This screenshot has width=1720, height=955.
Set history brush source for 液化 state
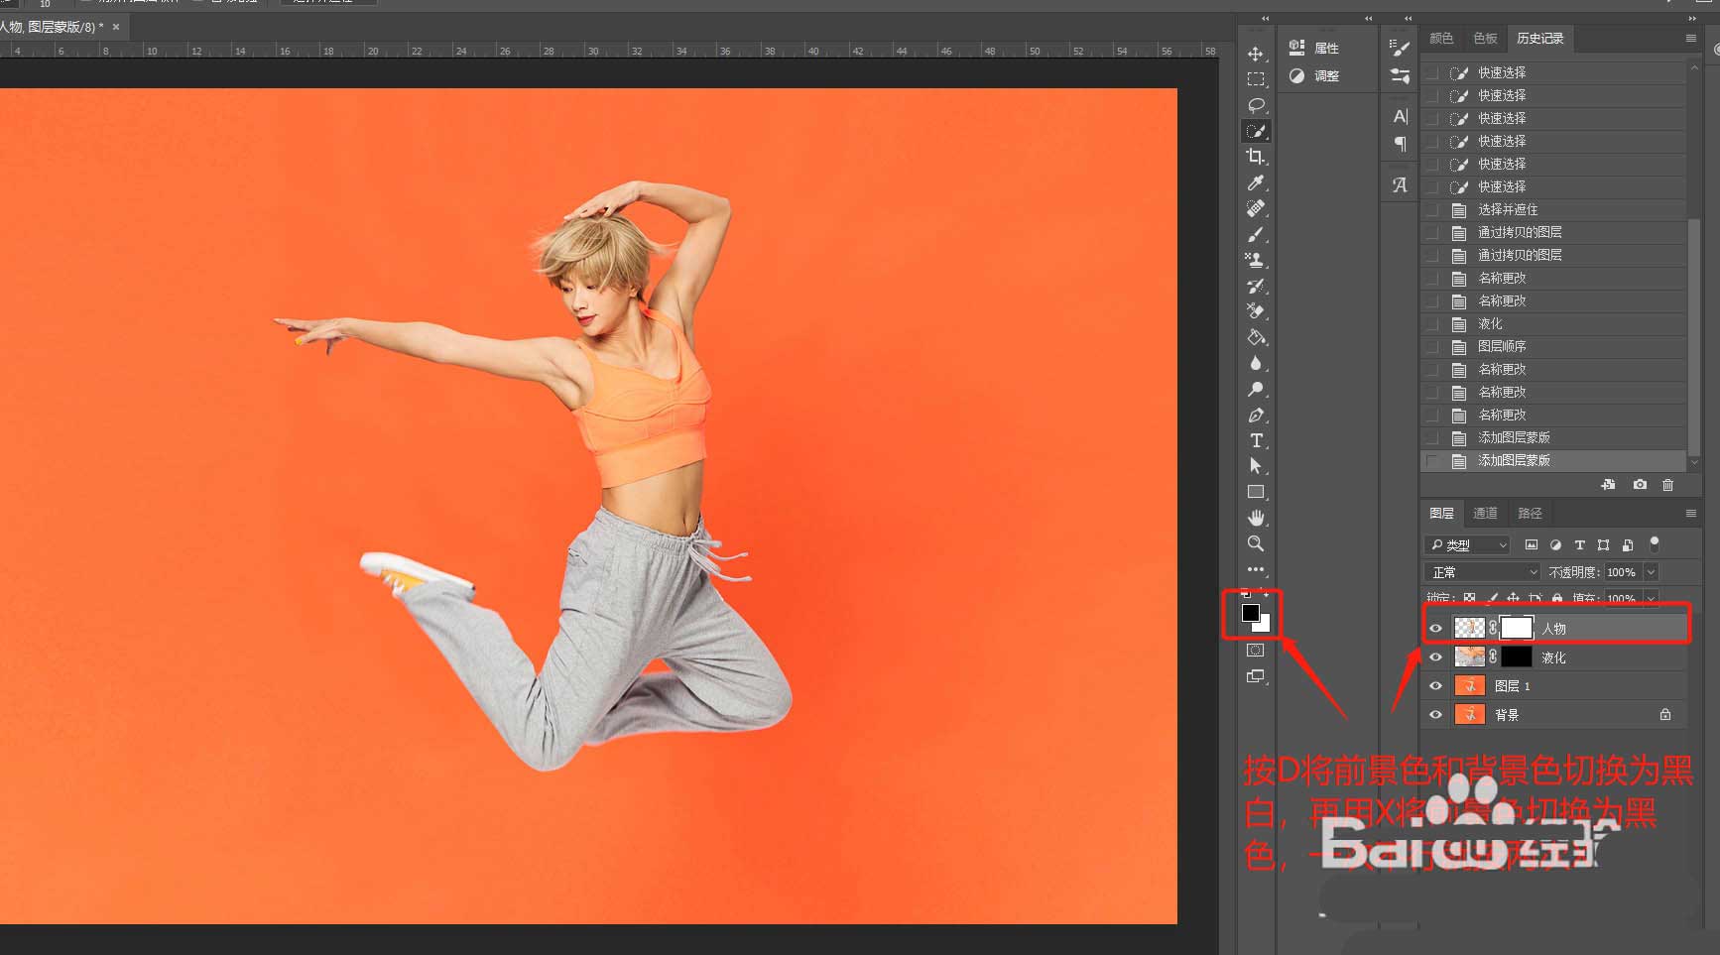(x=1431, y=323)
